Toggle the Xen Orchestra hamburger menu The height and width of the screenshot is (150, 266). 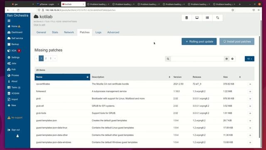click(9, 21)
